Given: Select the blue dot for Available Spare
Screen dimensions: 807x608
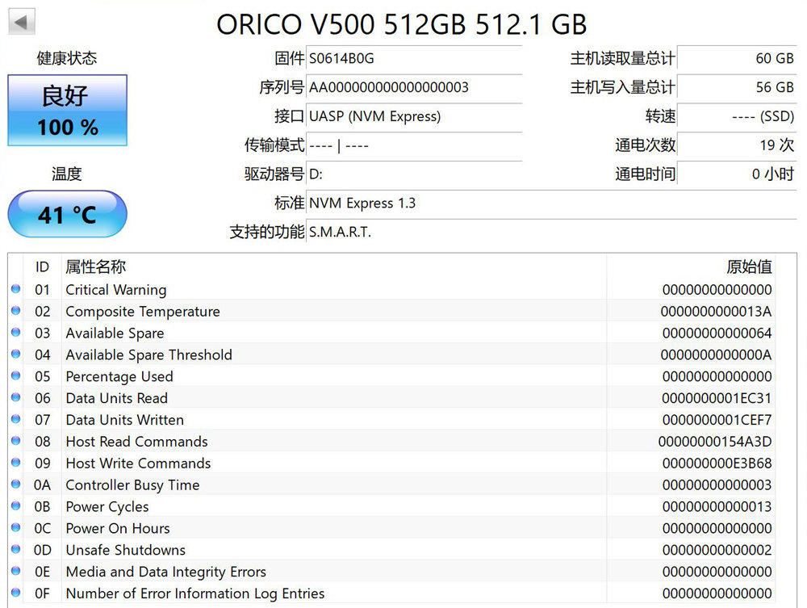Looking at the screenshot, I should pos(17,333).
